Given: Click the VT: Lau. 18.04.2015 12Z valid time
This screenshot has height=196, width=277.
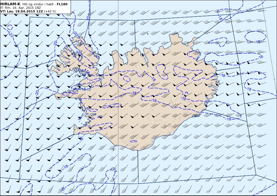Looking at the screenshot, I should click(x=22, y=11).
